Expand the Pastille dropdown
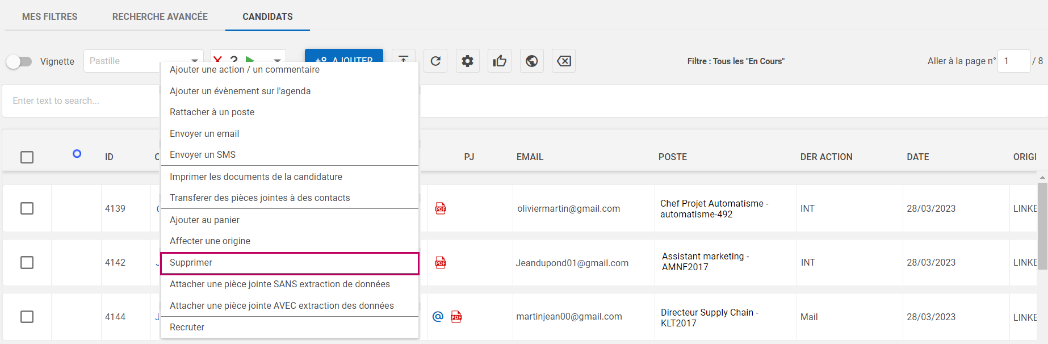The width and height of the screenshot is (1048, 344). pos(194,60)
